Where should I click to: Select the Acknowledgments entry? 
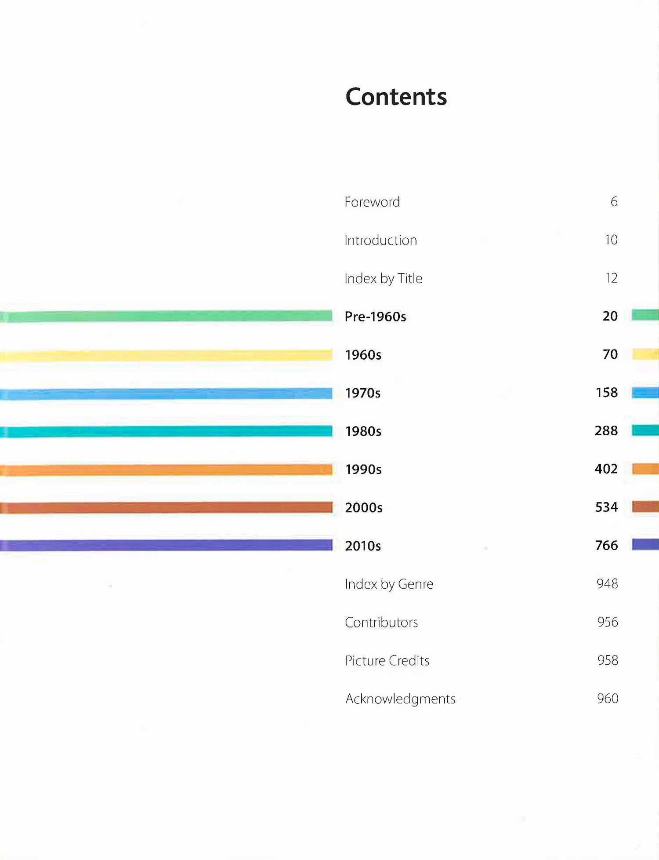(400, 699)
